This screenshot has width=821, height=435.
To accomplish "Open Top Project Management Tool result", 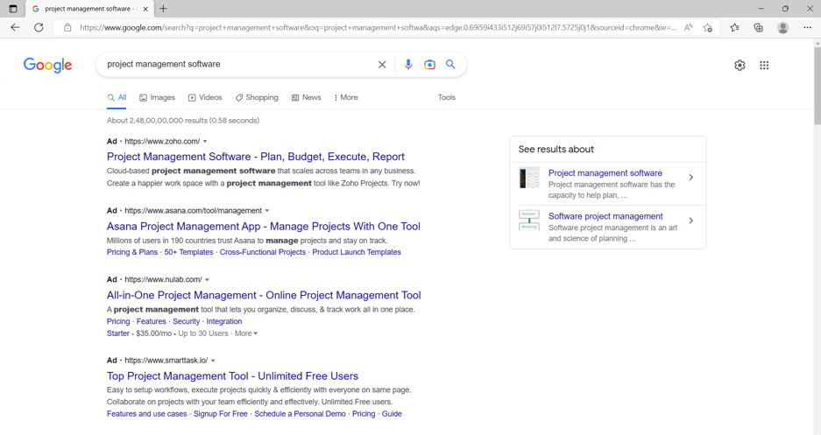I will 232,375.
